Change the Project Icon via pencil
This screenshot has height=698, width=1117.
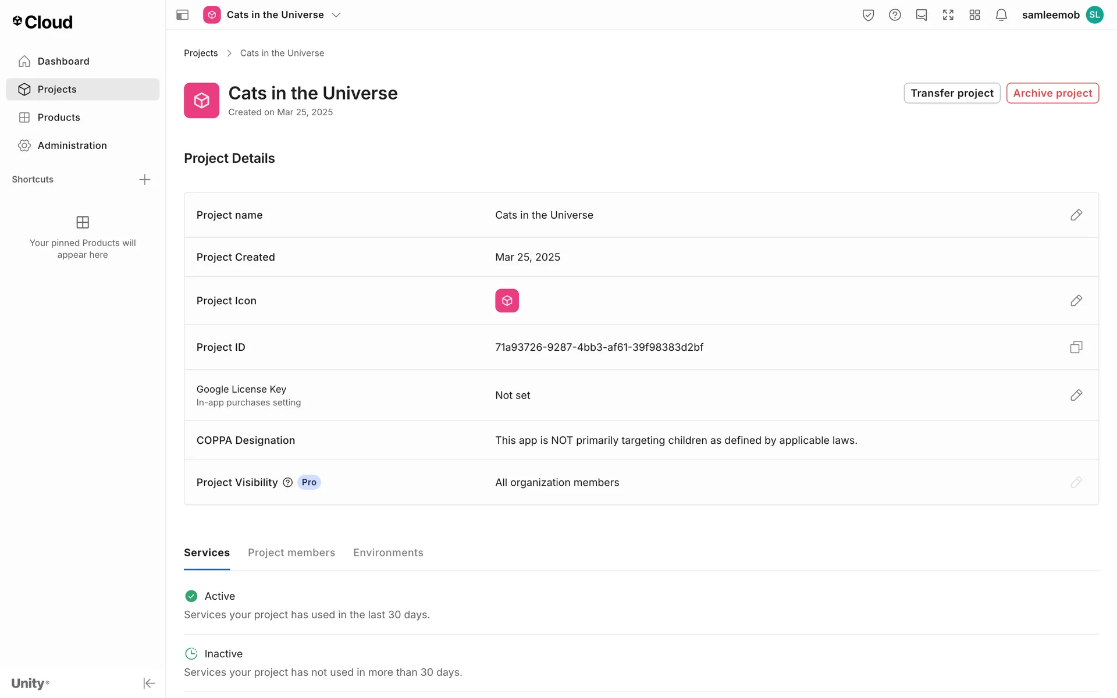click(x=1076, y=301)
